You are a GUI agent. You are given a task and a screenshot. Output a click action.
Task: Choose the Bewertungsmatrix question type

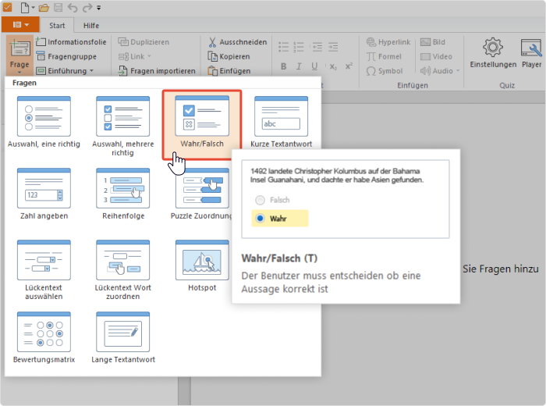tap(44, 337)
